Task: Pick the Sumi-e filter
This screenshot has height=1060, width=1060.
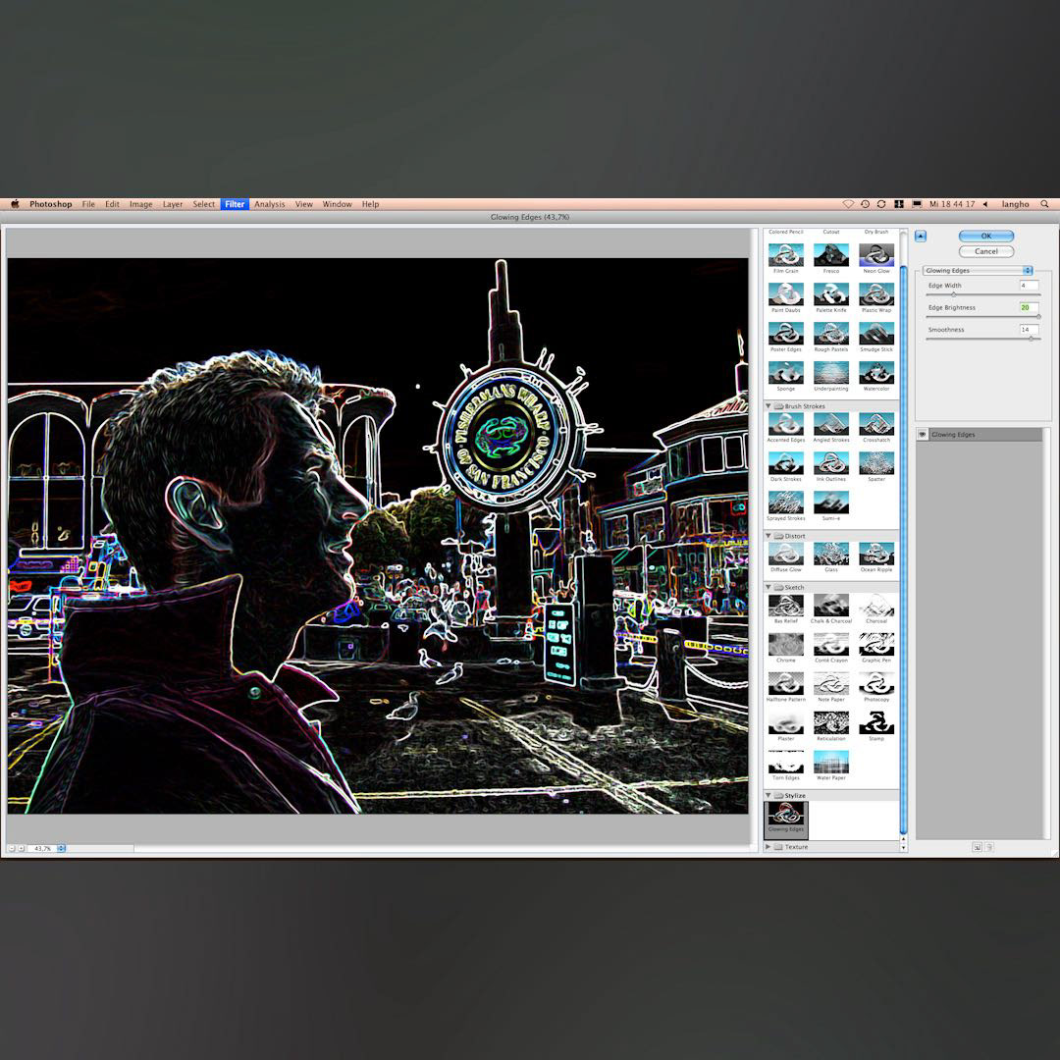Action: 831,503
